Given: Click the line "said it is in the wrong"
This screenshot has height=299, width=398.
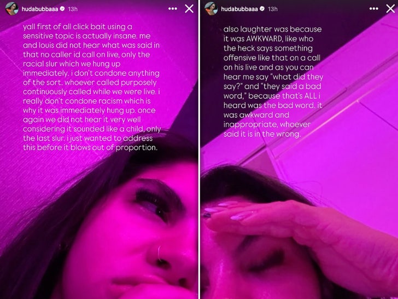Looking at the screenshot, I should click(x=262, y=134).
